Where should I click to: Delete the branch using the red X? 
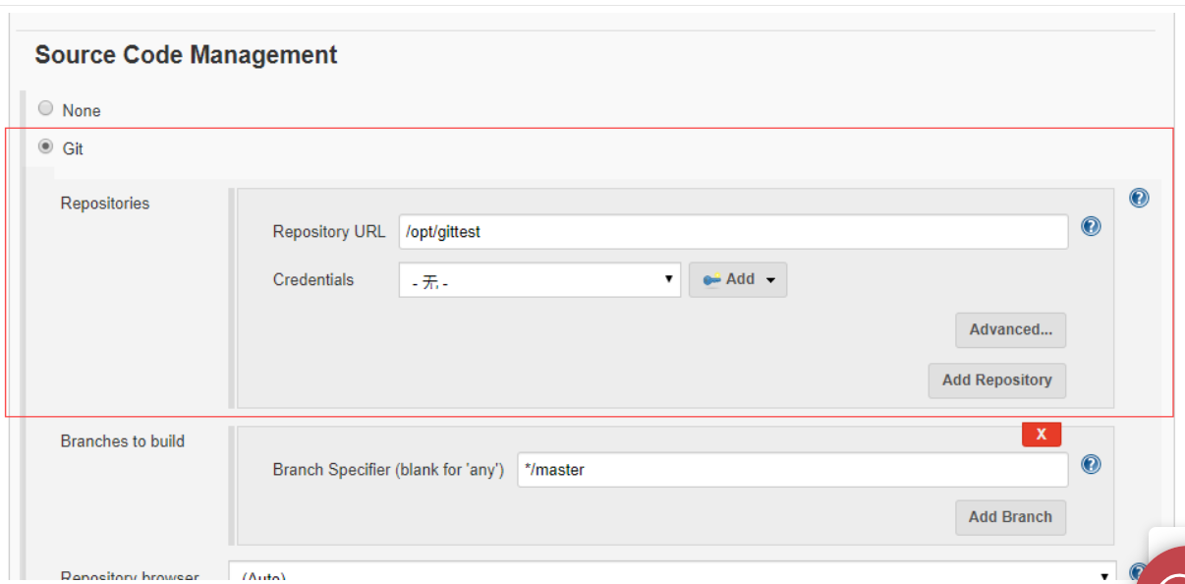(1042, 434)
